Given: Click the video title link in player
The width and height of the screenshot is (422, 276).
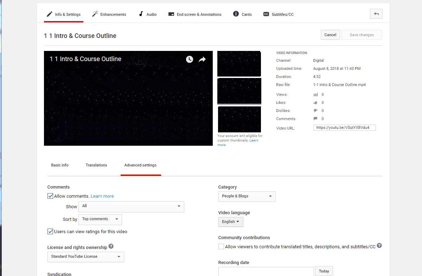Looking at the screenshot, I should click(x=85, y=59).
